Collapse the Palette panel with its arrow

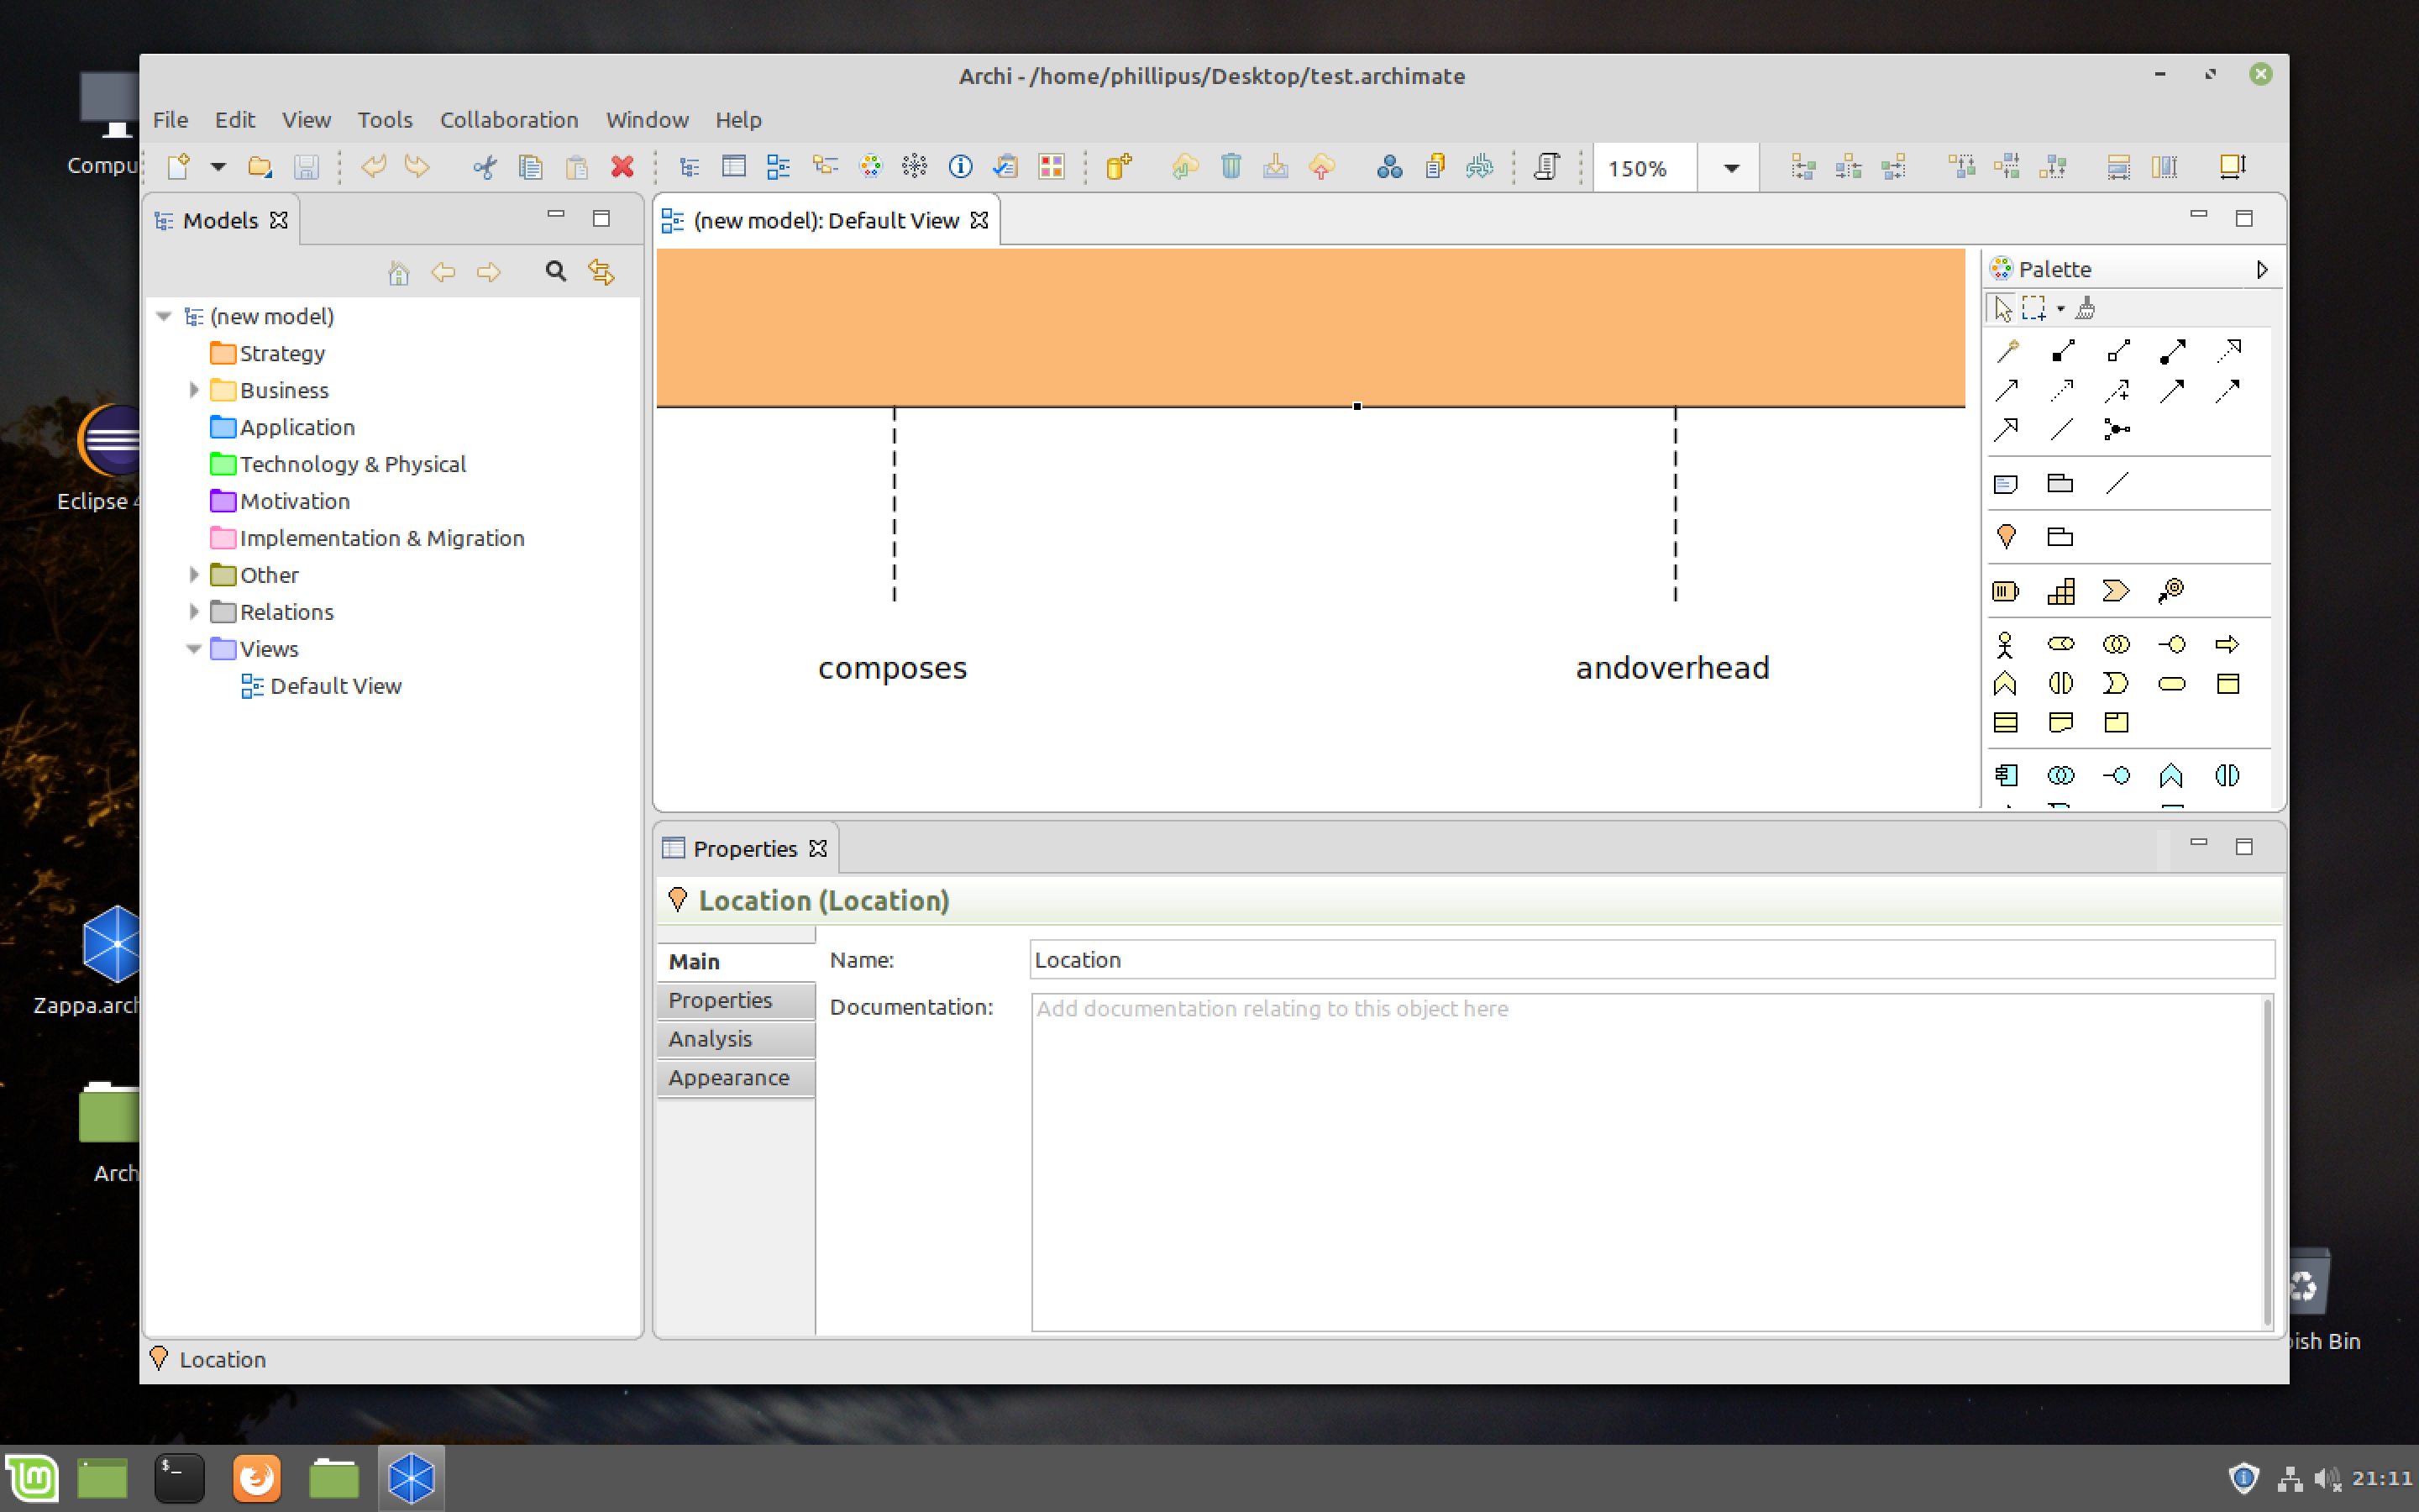(x=2262, y=268)
